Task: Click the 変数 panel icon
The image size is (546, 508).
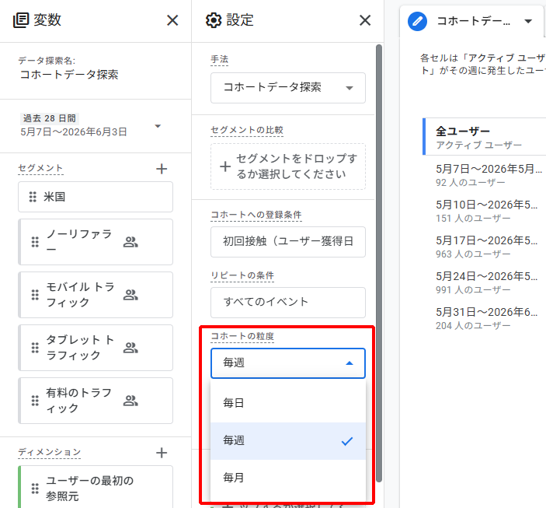Action: click(x=20, y=20)
